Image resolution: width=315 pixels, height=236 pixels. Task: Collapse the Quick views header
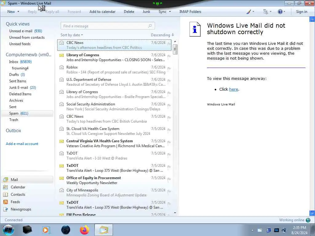(x=18, y=24)
